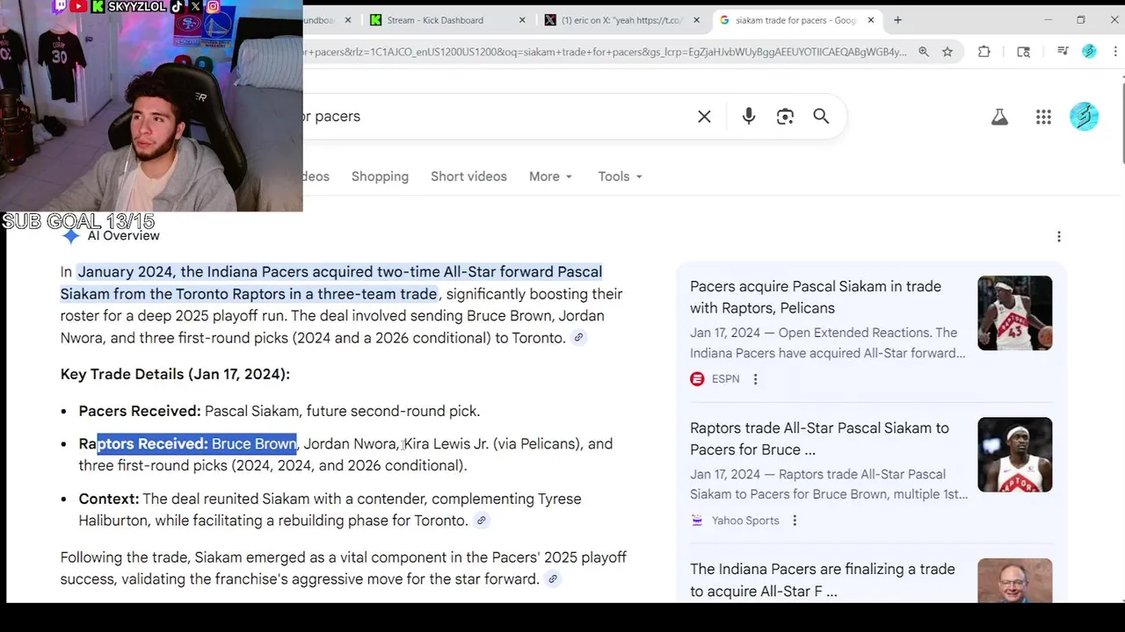This screenshot has height=632, width=1125.
Task: Click 'Kira Lewis Jr. (via Pelicans)' text
Action: tap(493, 444)
